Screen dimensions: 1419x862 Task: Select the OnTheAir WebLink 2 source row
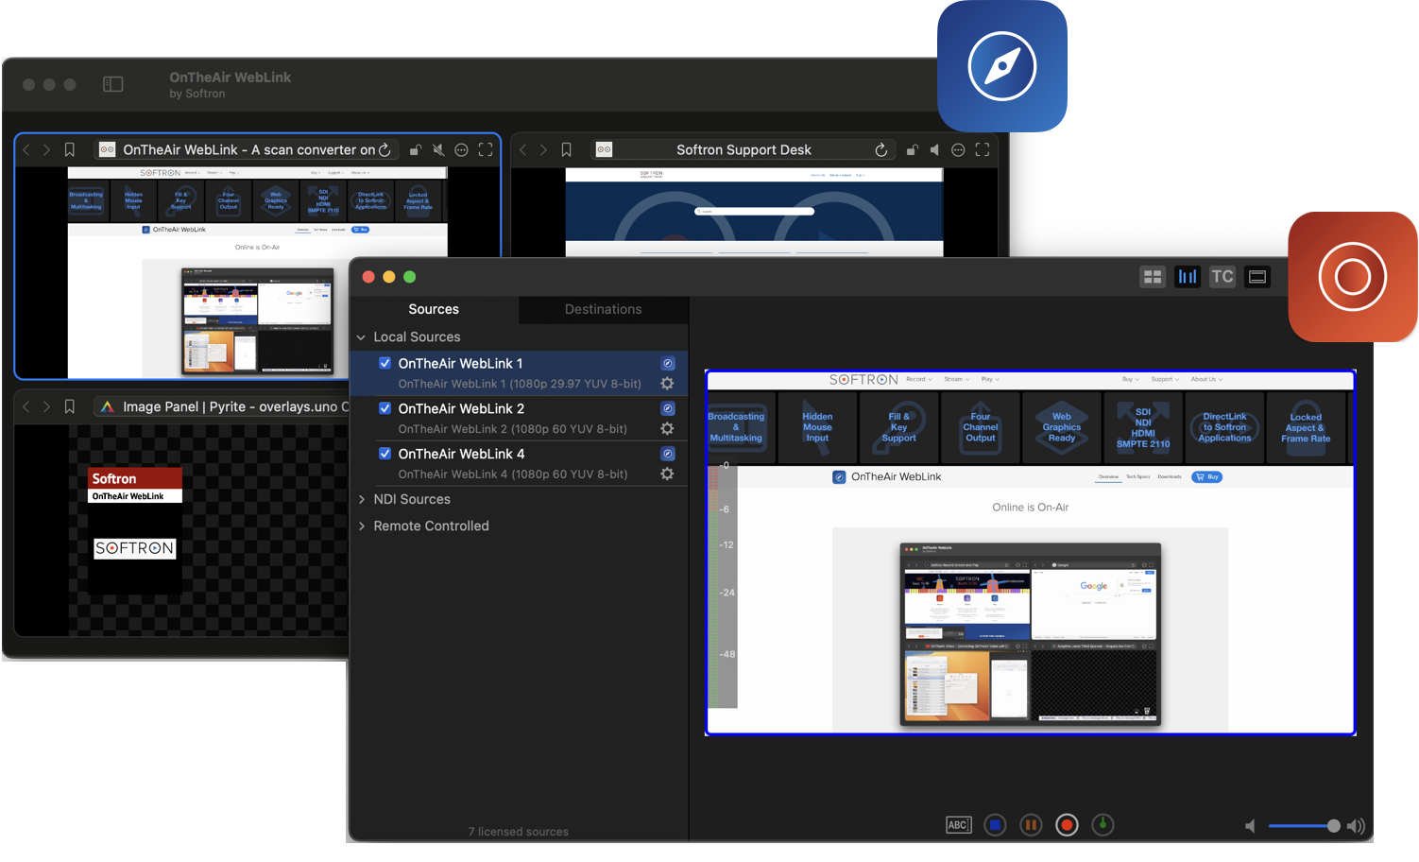(519, 419)
